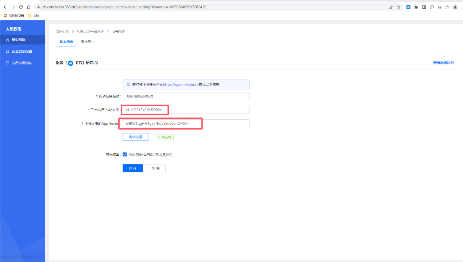Click the 飞书 logo in heading
The image size is (463, 262).
71,63
